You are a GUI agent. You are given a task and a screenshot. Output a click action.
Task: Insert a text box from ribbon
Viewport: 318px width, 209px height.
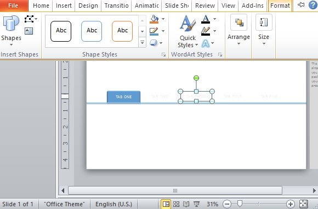coord(29,31)
